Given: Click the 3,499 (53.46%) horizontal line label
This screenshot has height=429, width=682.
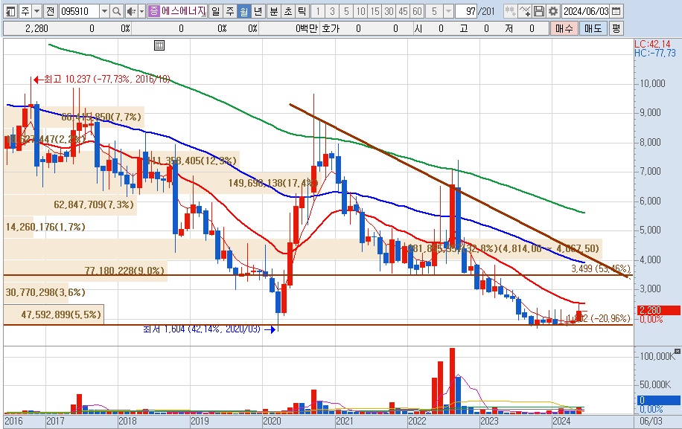Looking at the screenshot, I should [601, 269].
